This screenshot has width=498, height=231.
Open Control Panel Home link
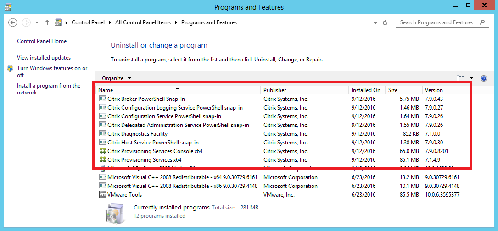click(42, 41)
